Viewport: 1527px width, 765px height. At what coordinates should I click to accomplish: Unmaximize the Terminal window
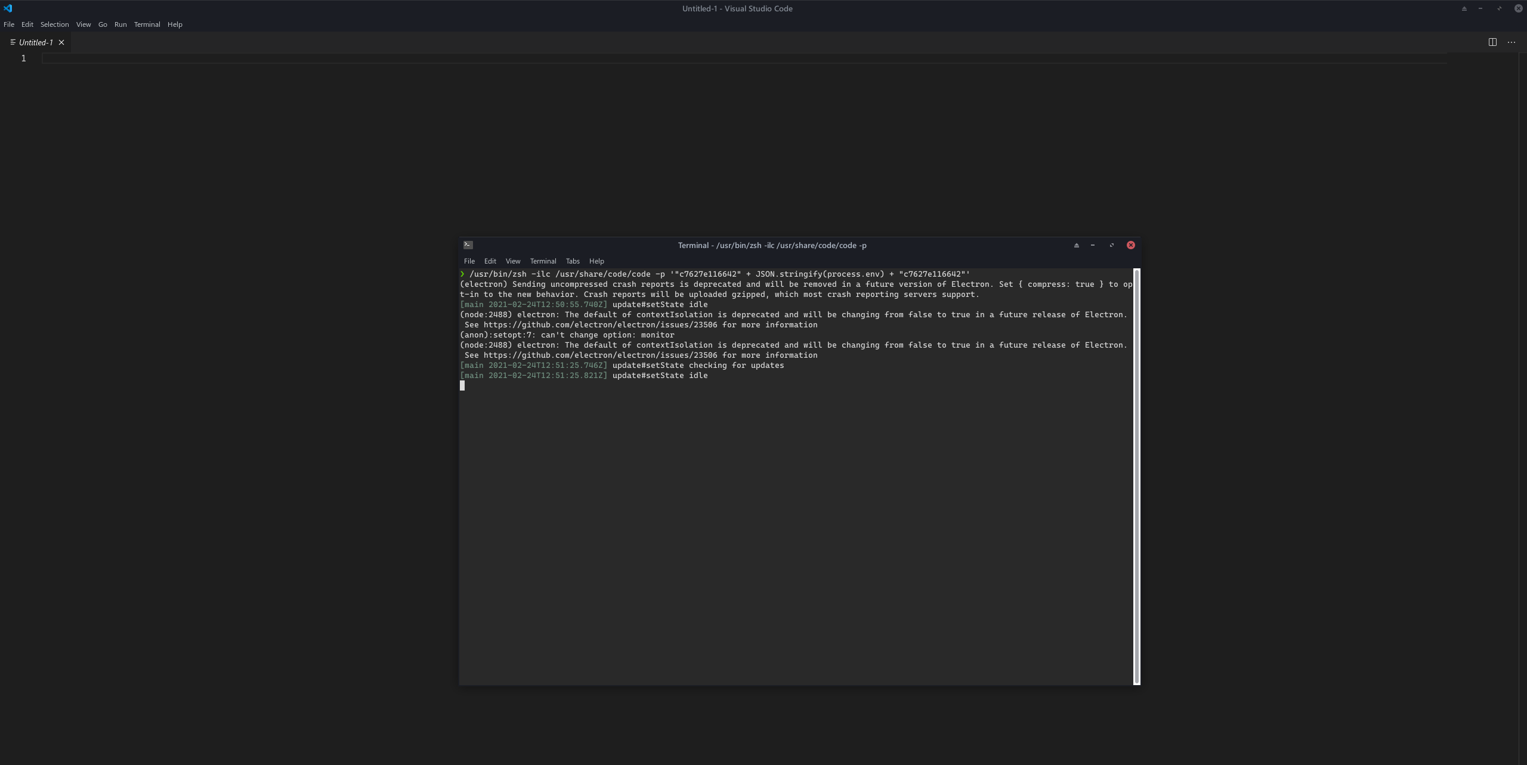pyautogui.click(x=1112, y=245)
